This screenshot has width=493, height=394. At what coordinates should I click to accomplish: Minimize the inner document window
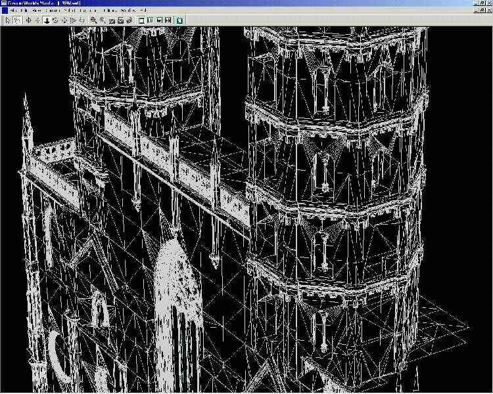pyautogui.click(x=475, y=11)
